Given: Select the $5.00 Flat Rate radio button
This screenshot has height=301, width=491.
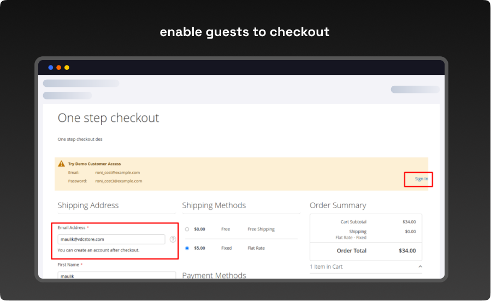Looking at the screenshot, I should point(187,248).
